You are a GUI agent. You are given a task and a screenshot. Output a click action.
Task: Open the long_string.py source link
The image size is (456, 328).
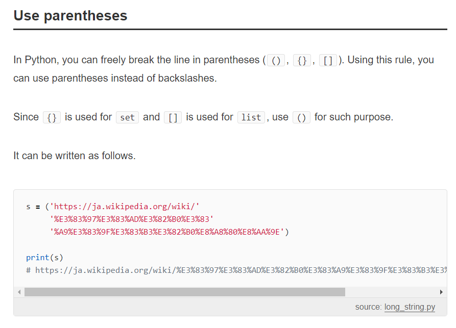(x=410, y=307)
